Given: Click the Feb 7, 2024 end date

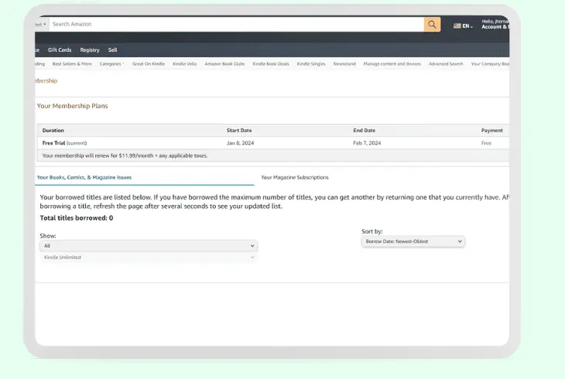Looking at the screenshot, I should (x=367, y=143).
